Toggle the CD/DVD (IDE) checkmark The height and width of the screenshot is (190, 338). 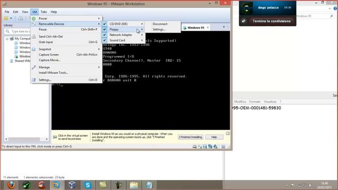point(105,24)
